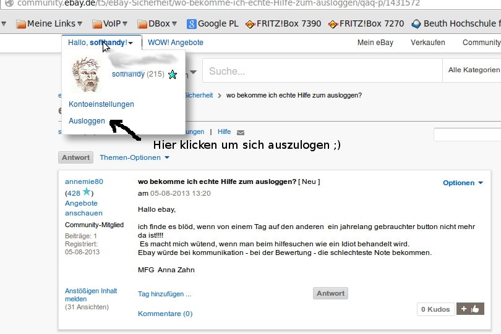Open the VoIP bookmark folder

coord(109,24)
